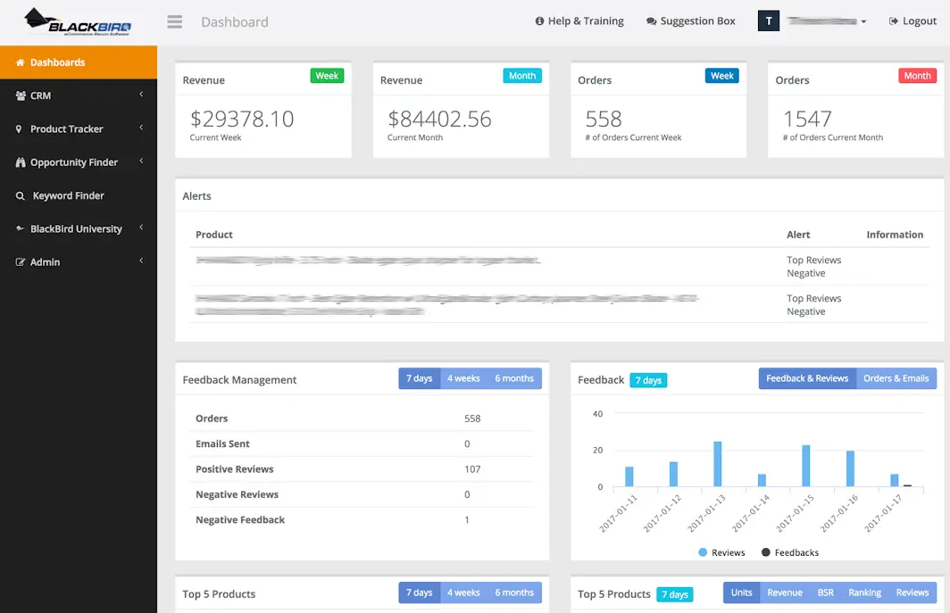Click the BlackBird University graduation icon
Screen dimensions: 950x613
tap(20, 228)
